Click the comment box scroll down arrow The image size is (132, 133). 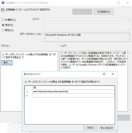pos(128,30)
